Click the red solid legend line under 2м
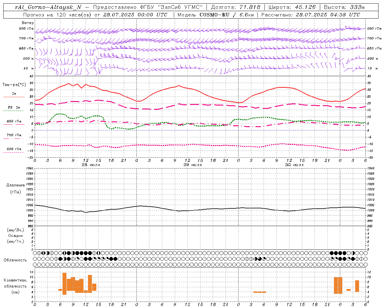 click(14, 97)
